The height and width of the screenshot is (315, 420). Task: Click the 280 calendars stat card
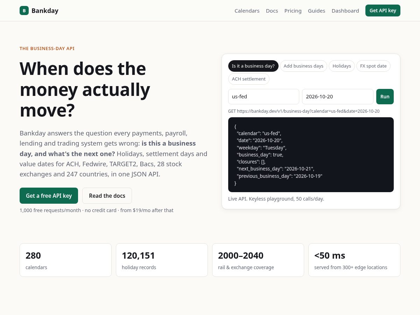65,260
